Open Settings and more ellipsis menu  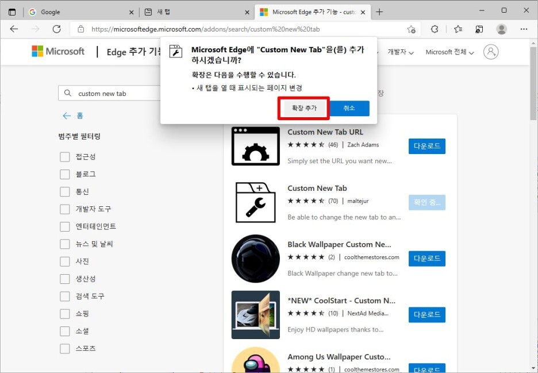(524, 29)
